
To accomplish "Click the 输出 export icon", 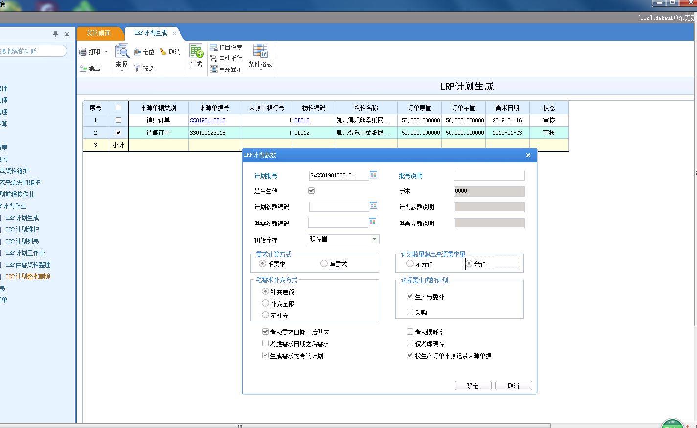I will tap(84, 68).
